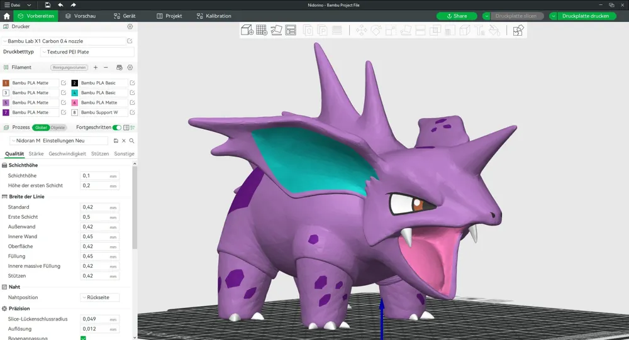Click the Reinigungsvolumen button
Image resolution: width=629 pixels, height=340 pixels.
point(69,67)
